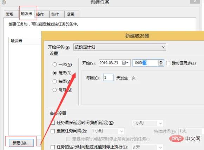Click the 新建(N)... button
Viewport: 204px width, 150px height.
tap(21, 143)
